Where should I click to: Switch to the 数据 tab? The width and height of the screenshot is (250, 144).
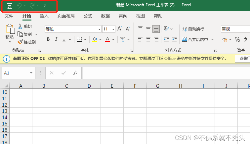tap(105, 16)
